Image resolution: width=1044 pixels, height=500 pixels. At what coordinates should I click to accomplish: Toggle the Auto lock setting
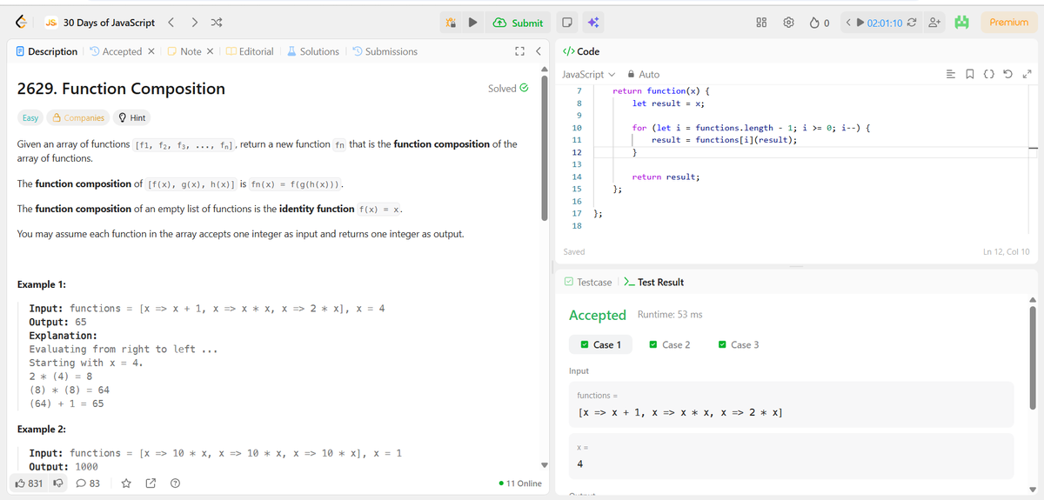coord(645,75)
